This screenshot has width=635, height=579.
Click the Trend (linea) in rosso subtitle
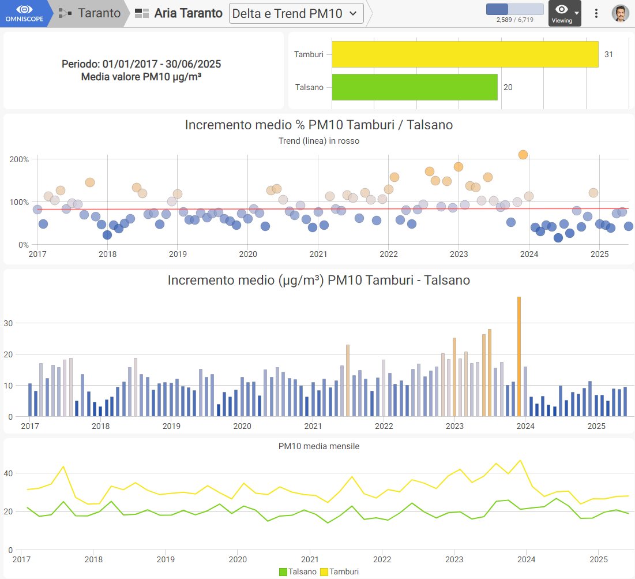[319, 141]
